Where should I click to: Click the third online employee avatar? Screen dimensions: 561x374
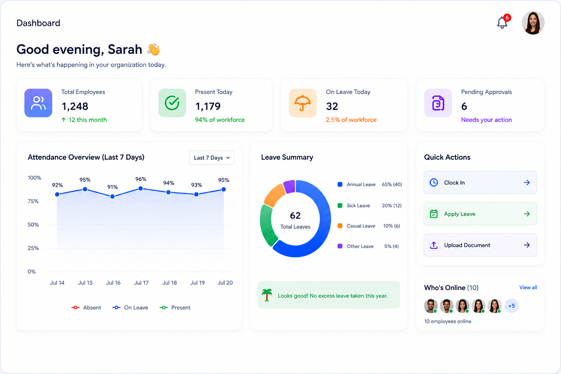pyautogui.click(x=463, y=306)
